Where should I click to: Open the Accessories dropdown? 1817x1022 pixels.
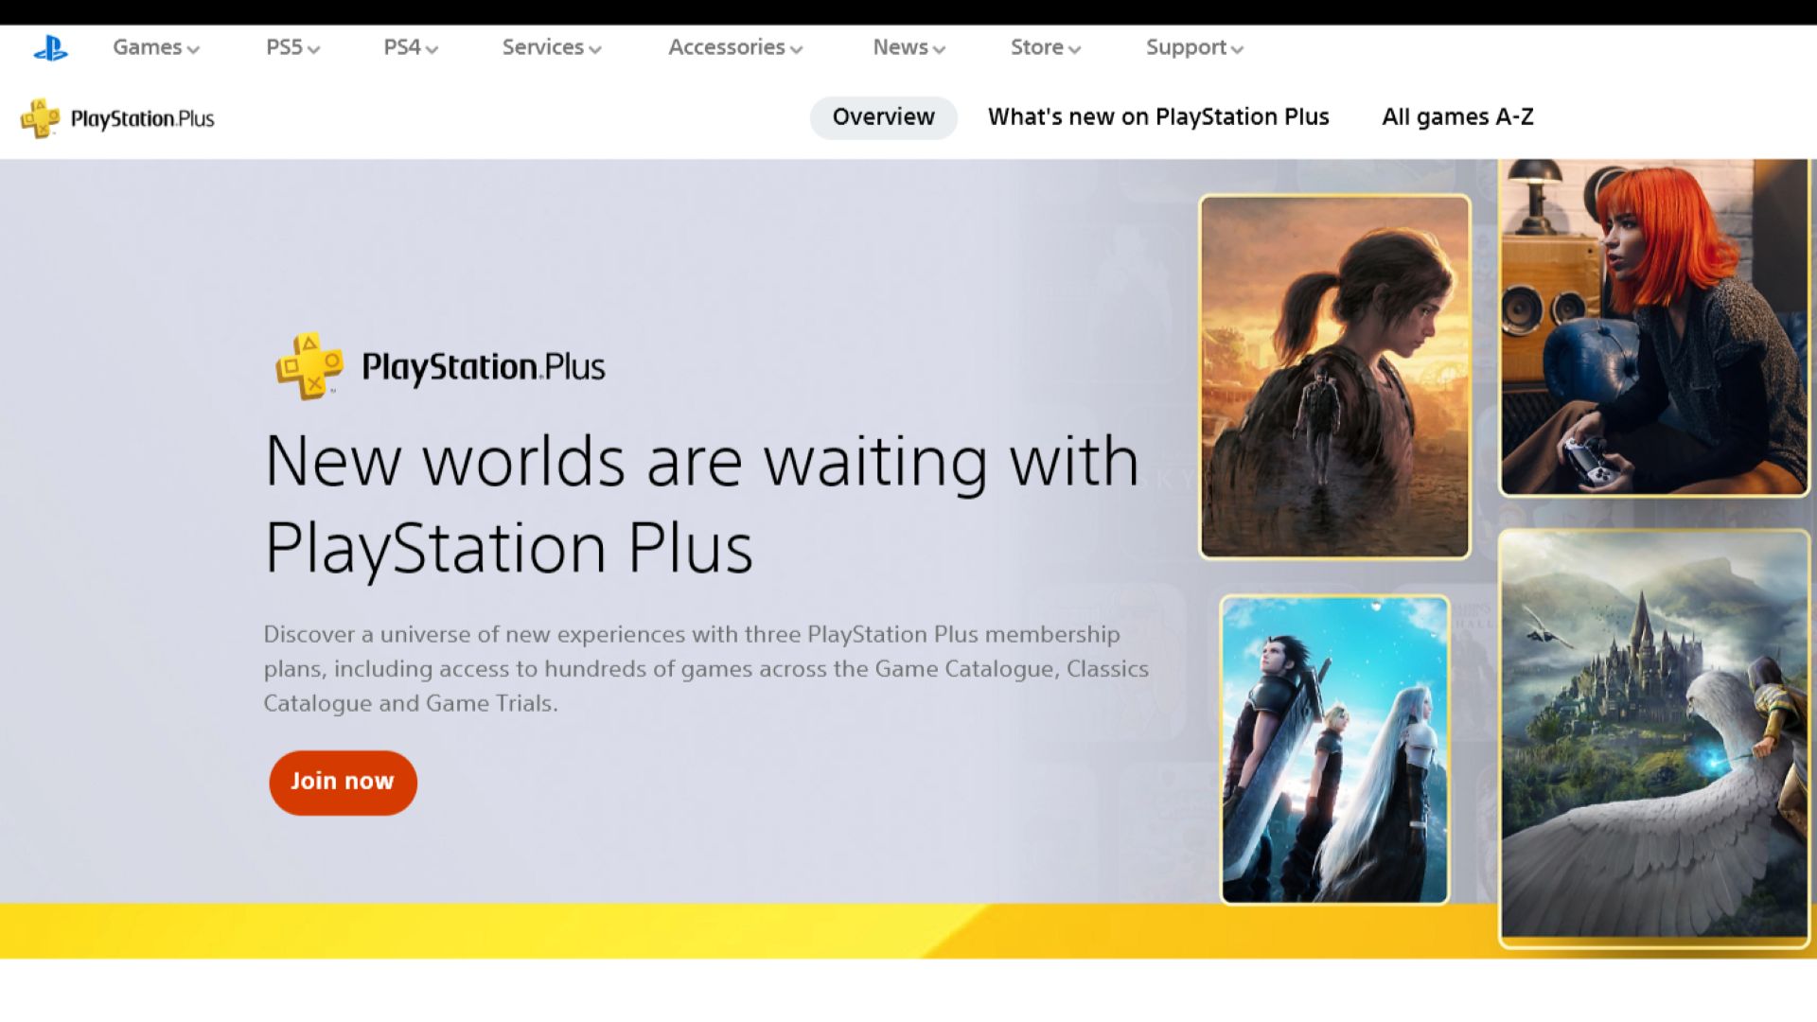point(735,47)
